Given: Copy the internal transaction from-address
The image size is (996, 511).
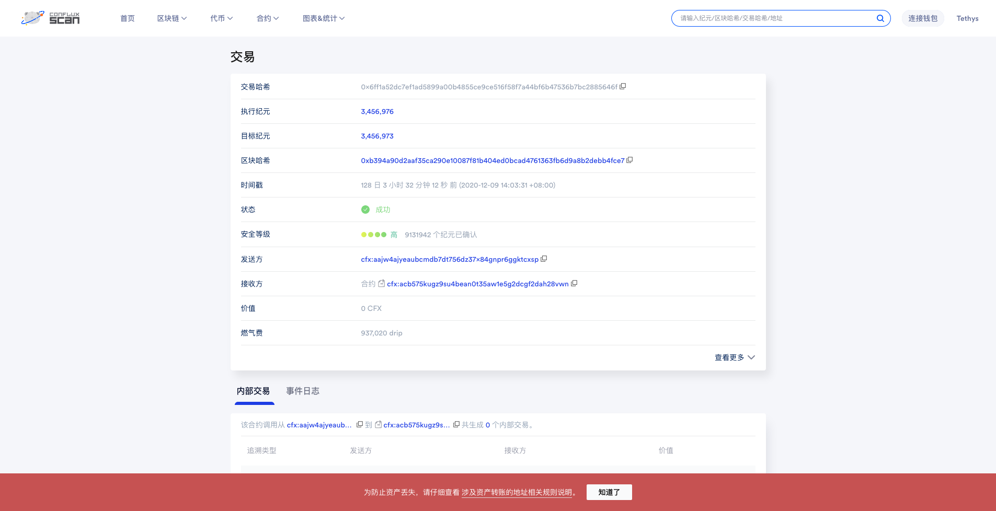Looking at the screenshot, I should tap(359, 425).
